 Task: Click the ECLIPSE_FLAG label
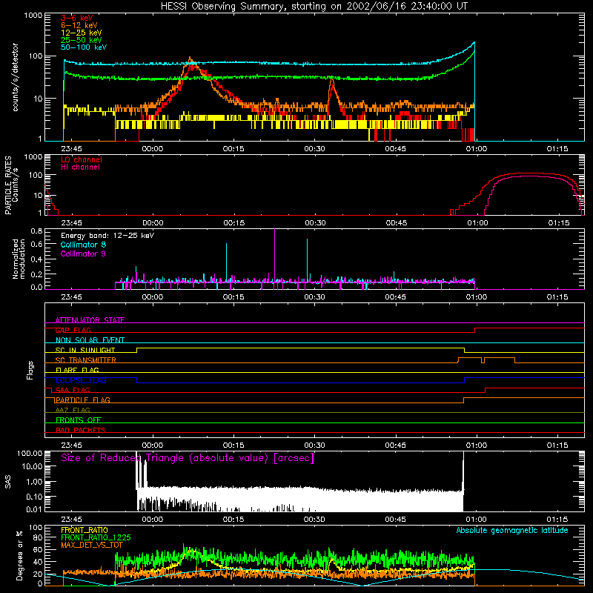point(81,380)
